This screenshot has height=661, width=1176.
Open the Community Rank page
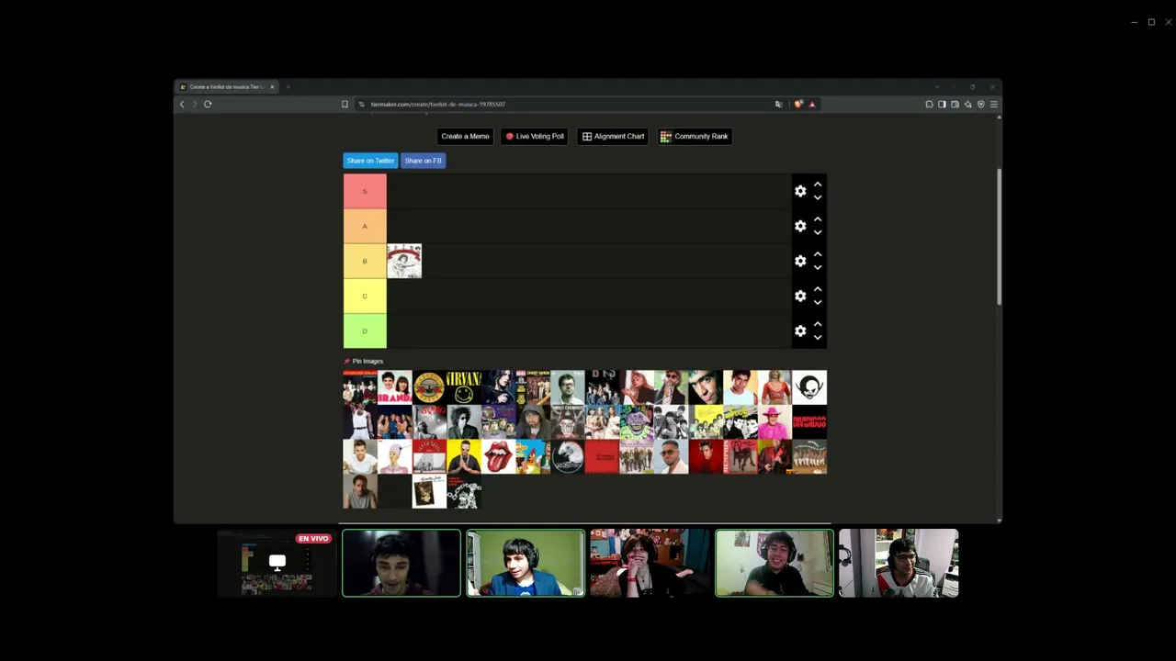pyautogui.click(x=695, y=136)
